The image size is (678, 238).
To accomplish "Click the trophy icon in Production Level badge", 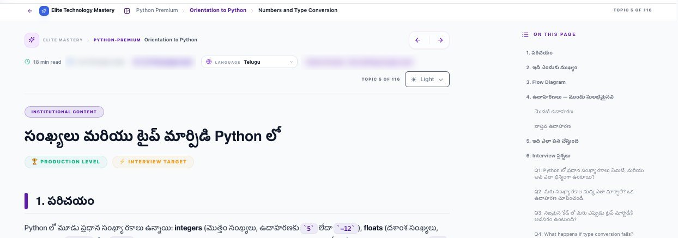I will (x=34, y=162).
